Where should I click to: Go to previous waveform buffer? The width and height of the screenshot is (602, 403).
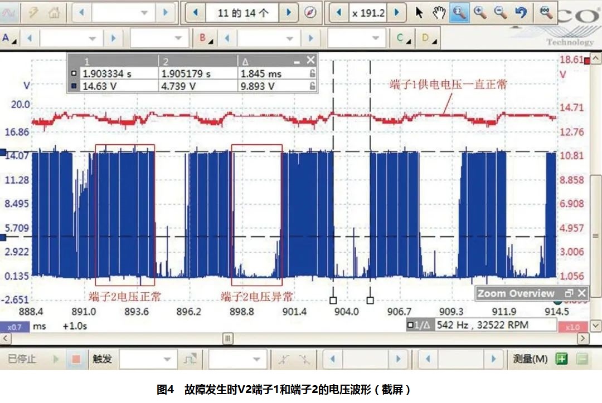point(196,13)
